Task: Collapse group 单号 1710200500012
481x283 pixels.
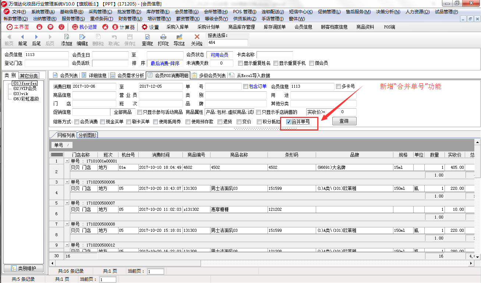Action: pyautogui.click(x=67, y=245)
